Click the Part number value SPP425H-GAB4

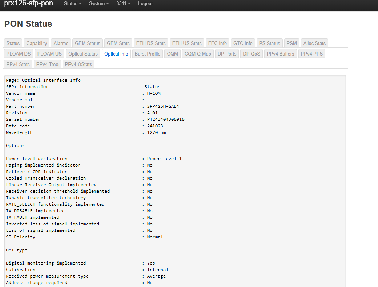click(163, 106)
